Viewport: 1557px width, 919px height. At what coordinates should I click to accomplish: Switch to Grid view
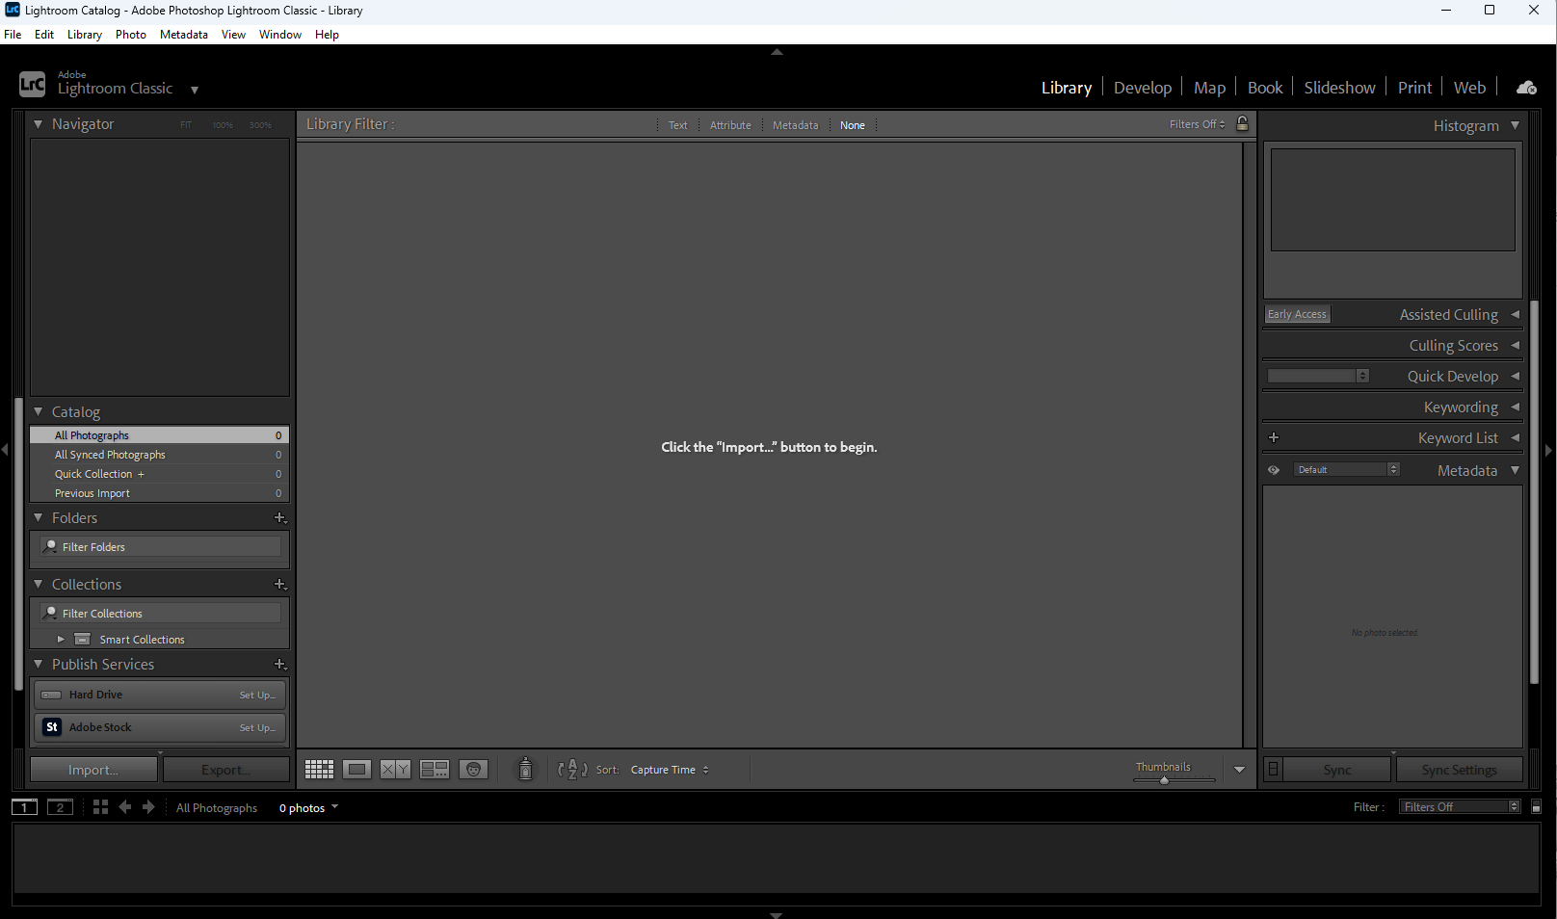click(x=319, y=769)
